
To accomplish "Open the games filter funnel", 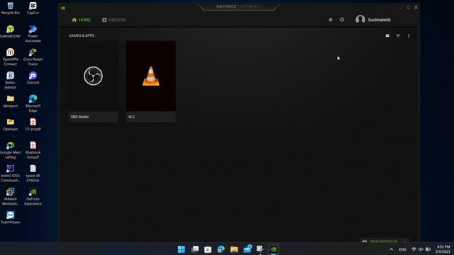I will point(398,36).
